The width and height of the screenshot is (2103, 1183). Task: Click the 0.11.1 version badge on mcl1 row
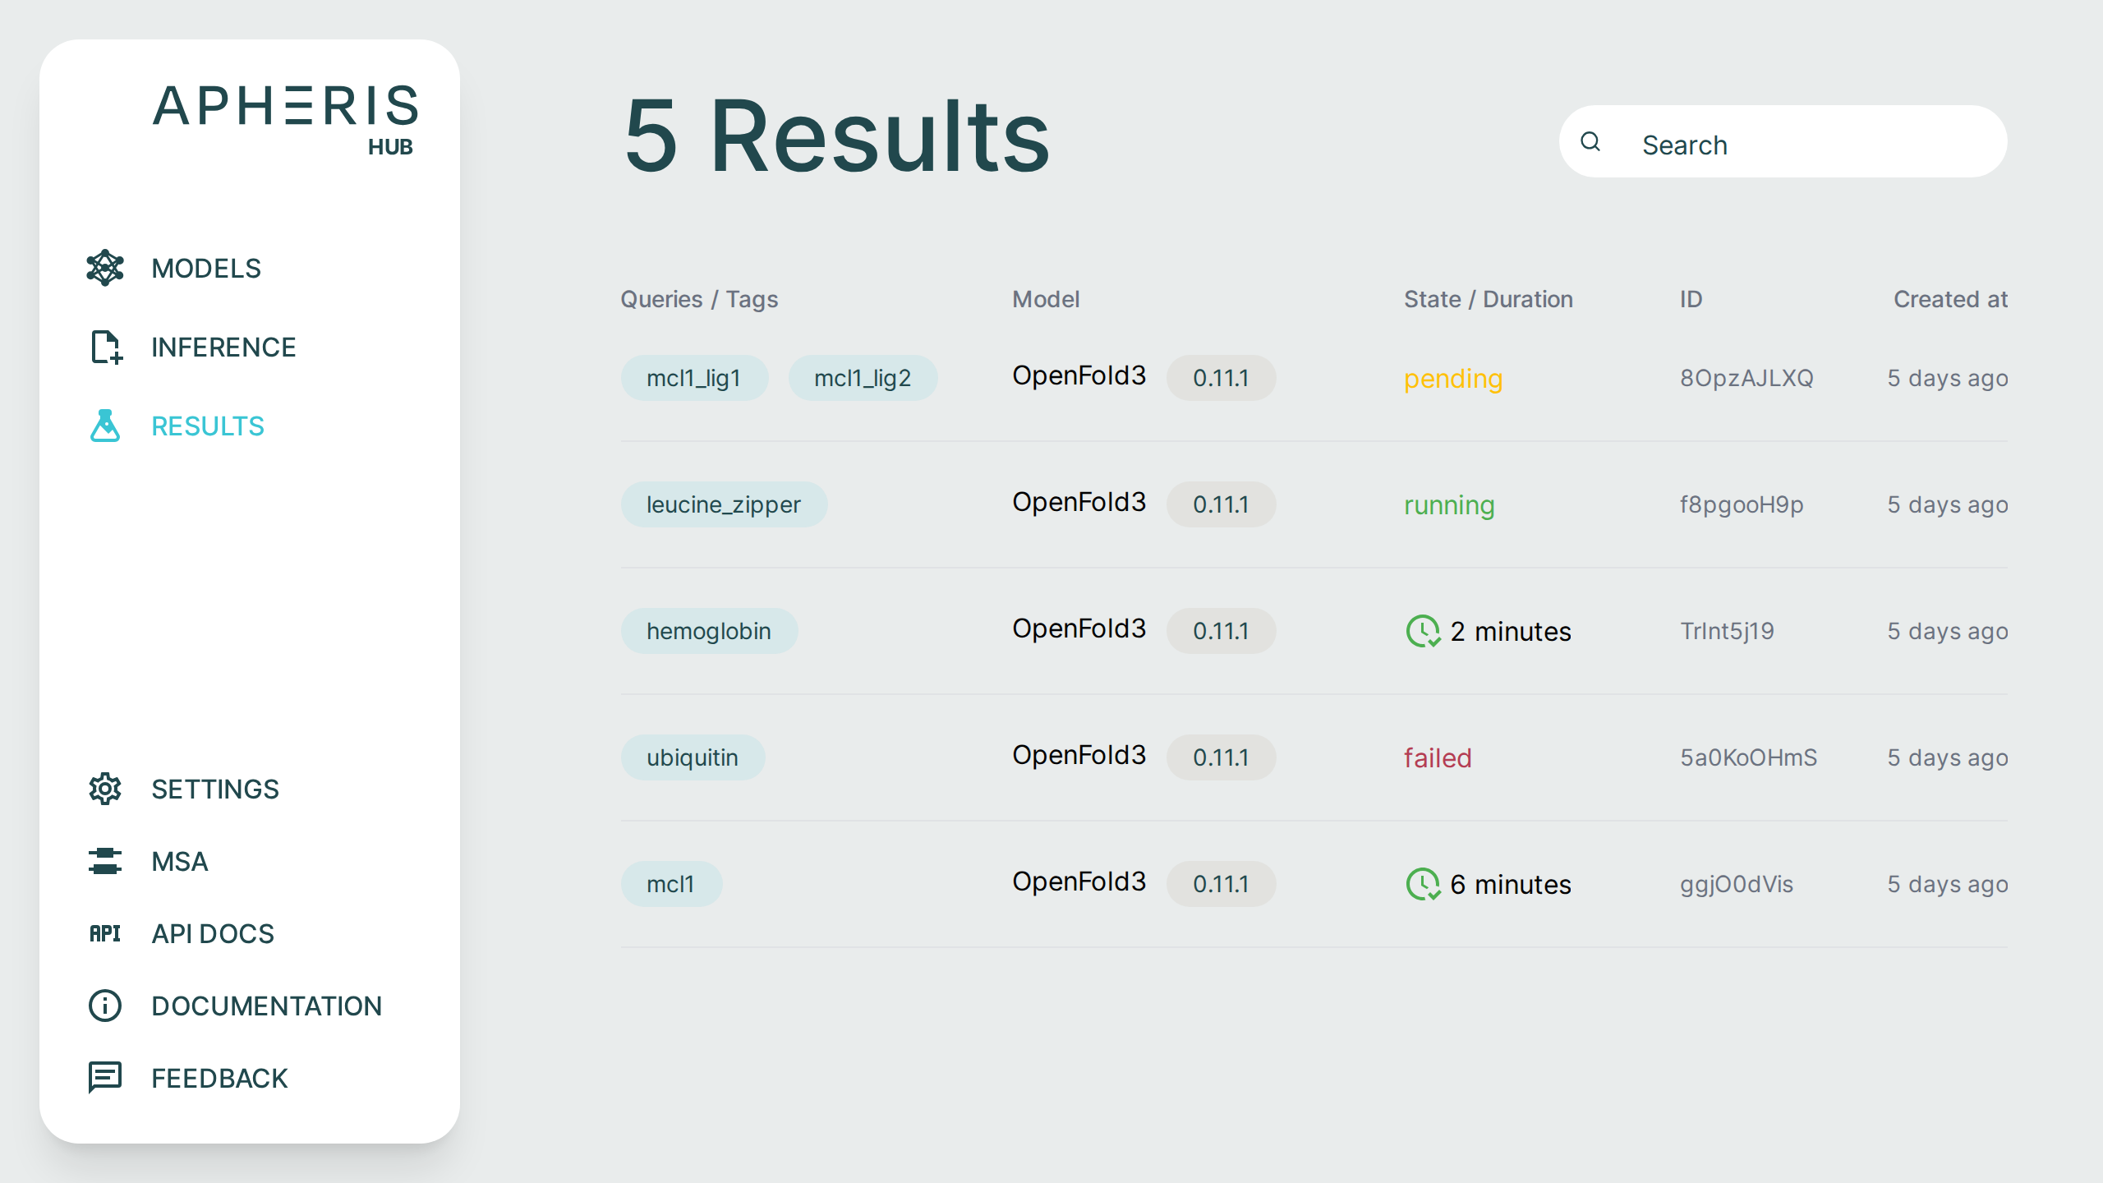[x=1221, y=883]
